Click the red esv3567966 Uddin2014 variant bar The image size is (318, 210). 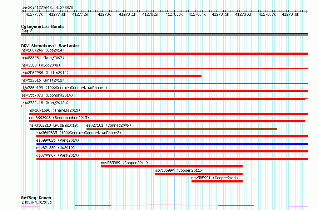point(111,76)
